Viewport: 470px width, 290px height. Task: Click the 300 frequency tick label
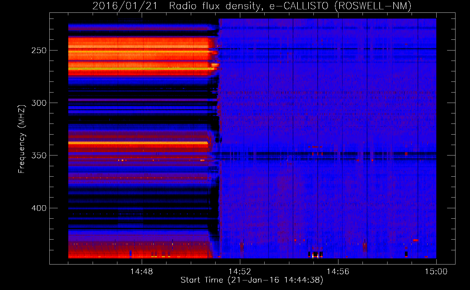39,103
